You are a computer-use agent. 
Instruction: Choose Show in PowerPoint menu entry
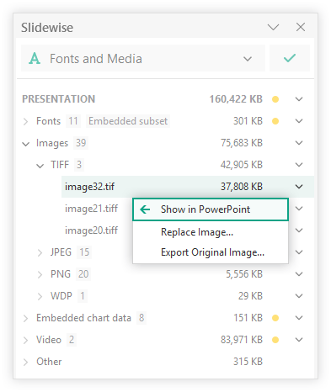tap(211, 209)
